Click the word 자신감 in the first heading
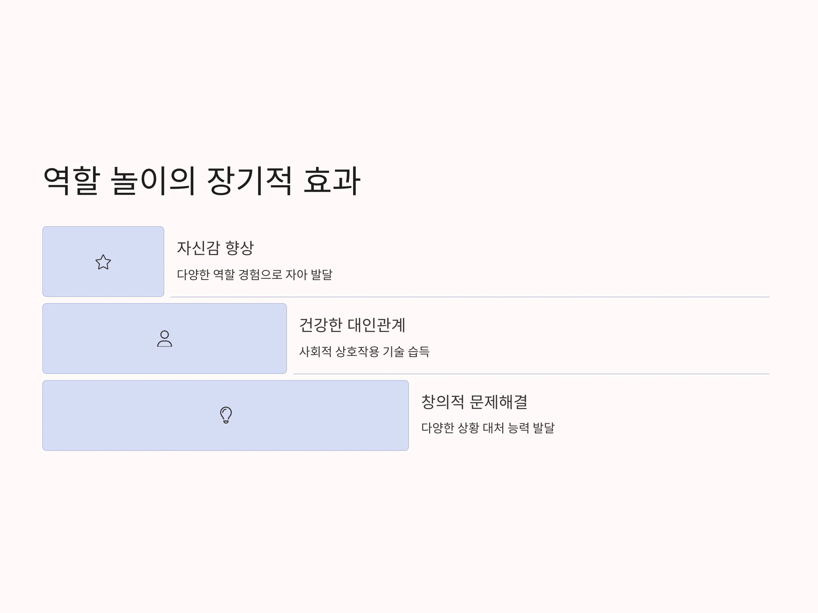The height and width of the screenshot is (613, 818). 199,248
